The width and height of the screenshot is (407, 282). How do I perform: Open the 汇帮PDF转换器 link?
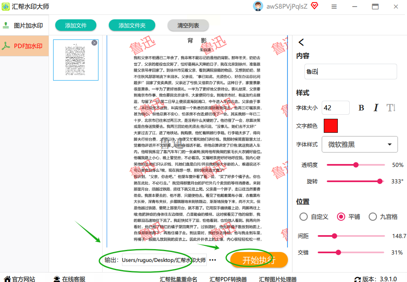[228, 279]
